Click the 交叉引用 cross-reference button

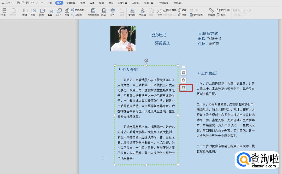(x=223, y=10)
